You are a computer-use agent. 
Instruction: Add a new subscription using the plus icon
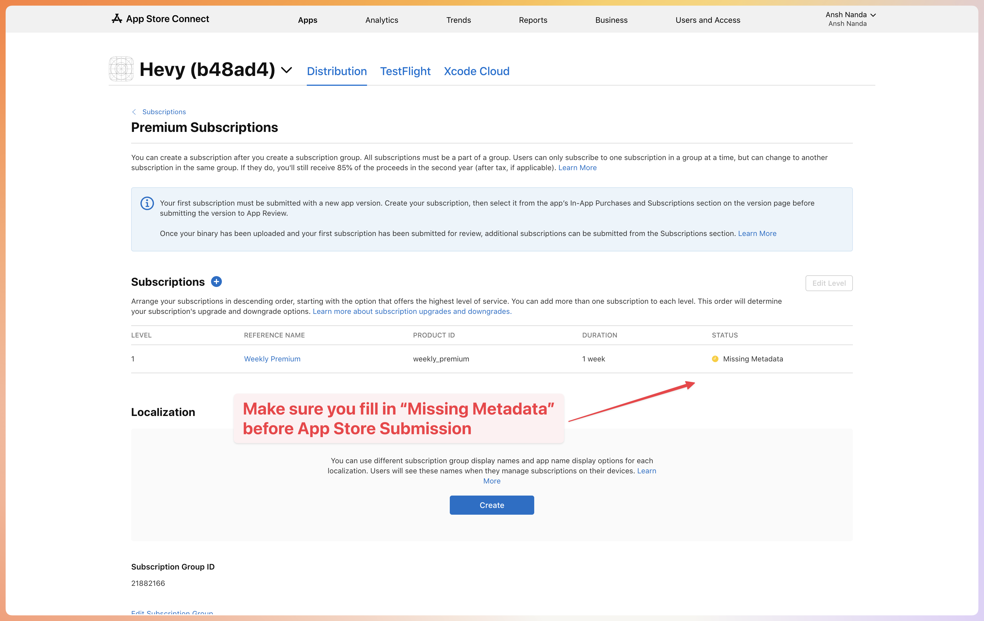click(x=216, y=282)
